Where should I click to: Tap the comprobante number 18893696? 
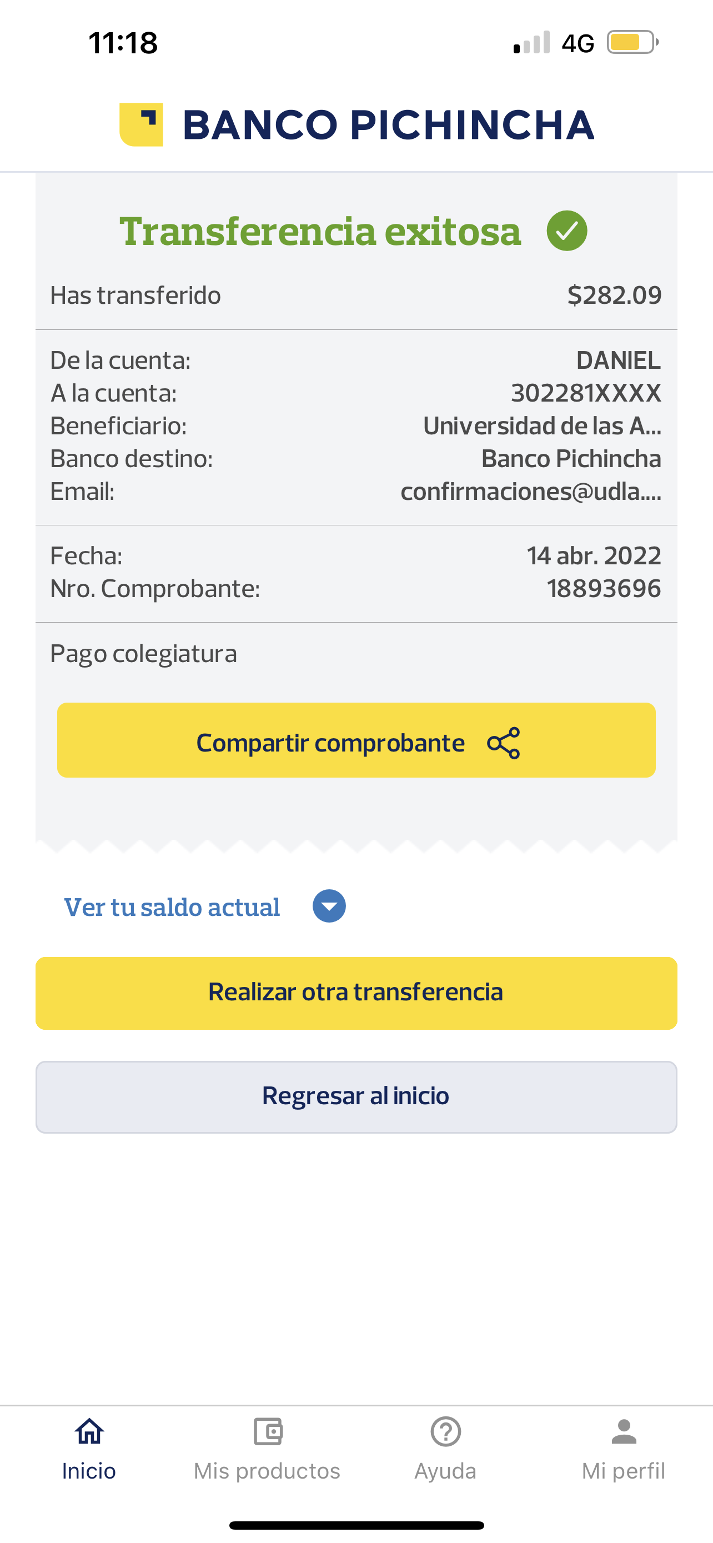point(604,589)
